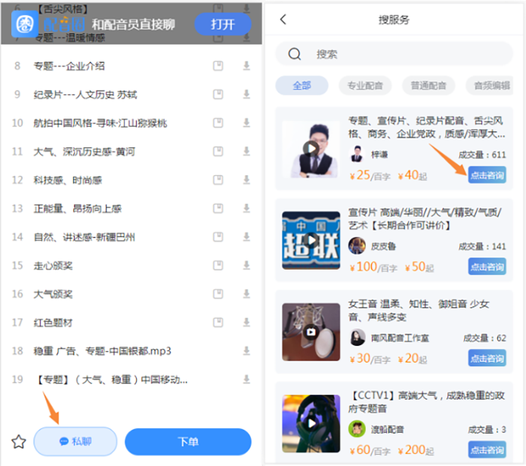Click save icon for track 9 纪录片

click(218, 94)
